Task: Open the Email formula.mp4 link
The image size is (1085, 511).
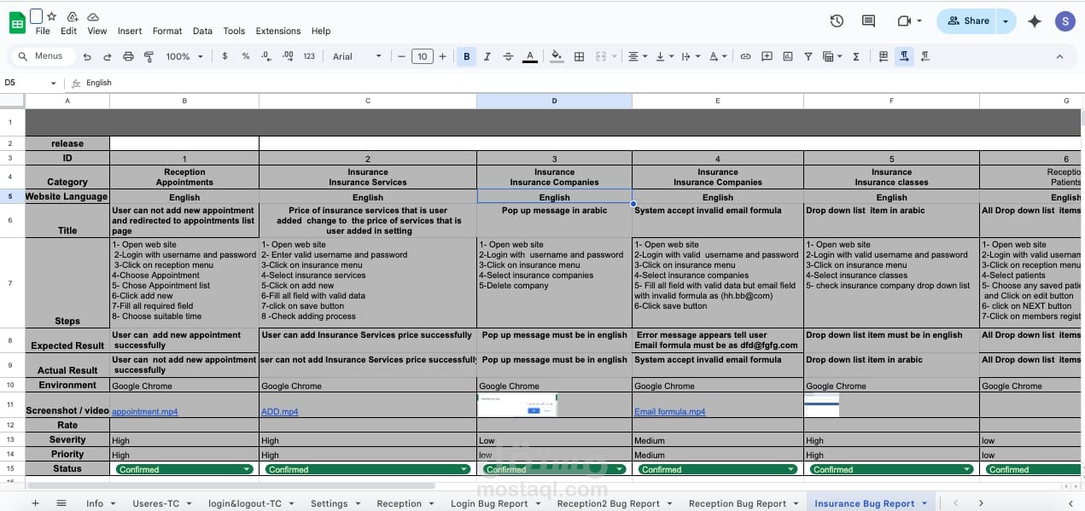Action: point(670,411)
